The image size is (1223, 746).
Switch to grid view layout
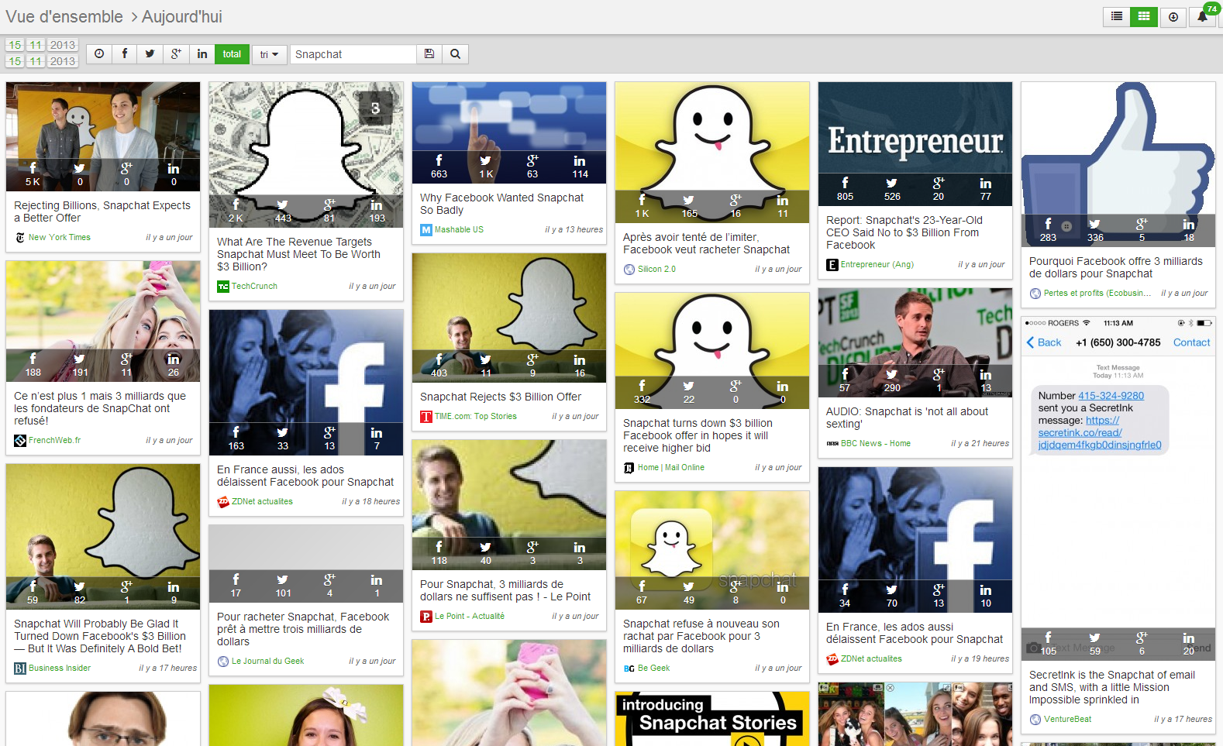[x=1143, y=16]
